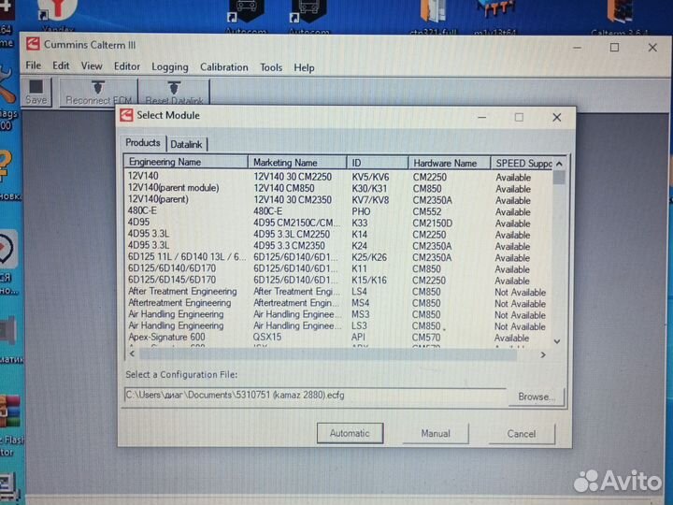Click the Manual button
673x505 pixels.
point(436,434)
